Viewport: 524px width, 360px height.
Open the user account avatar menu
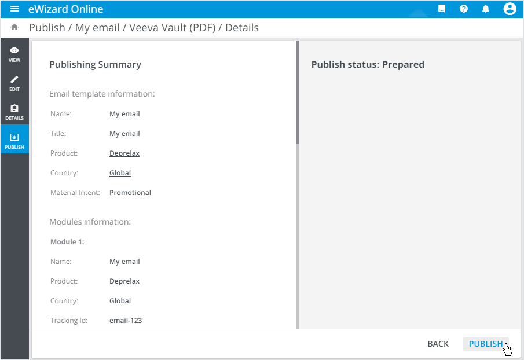(x=510, y=9)
